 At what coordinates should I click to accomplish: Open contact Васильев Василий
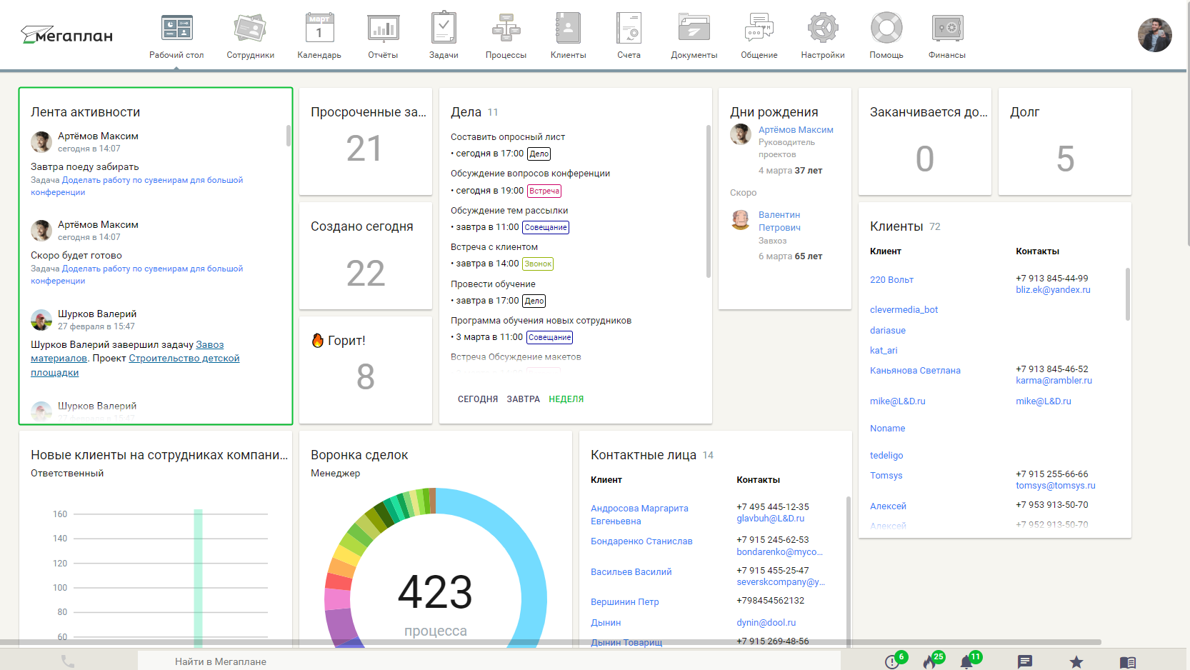[x=631, y=572]
